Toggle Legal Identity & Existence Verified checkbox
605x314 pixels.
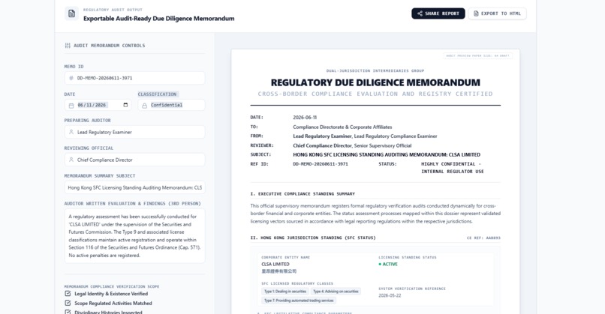click(x=68, y=293)
